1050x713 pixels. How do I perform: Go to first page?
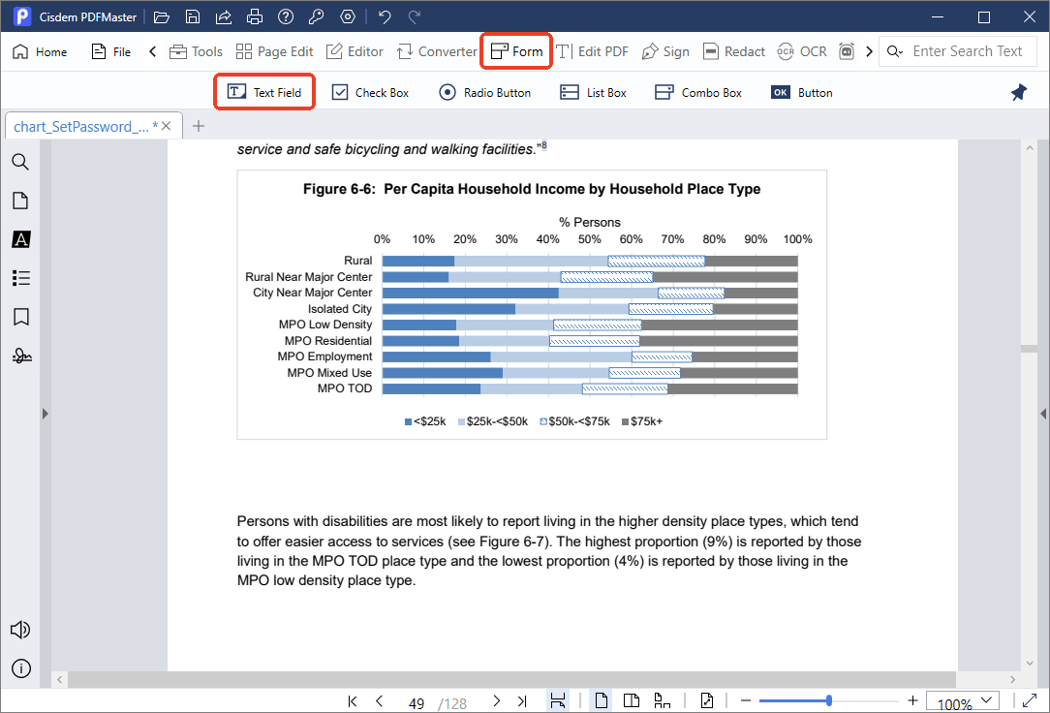353,701
